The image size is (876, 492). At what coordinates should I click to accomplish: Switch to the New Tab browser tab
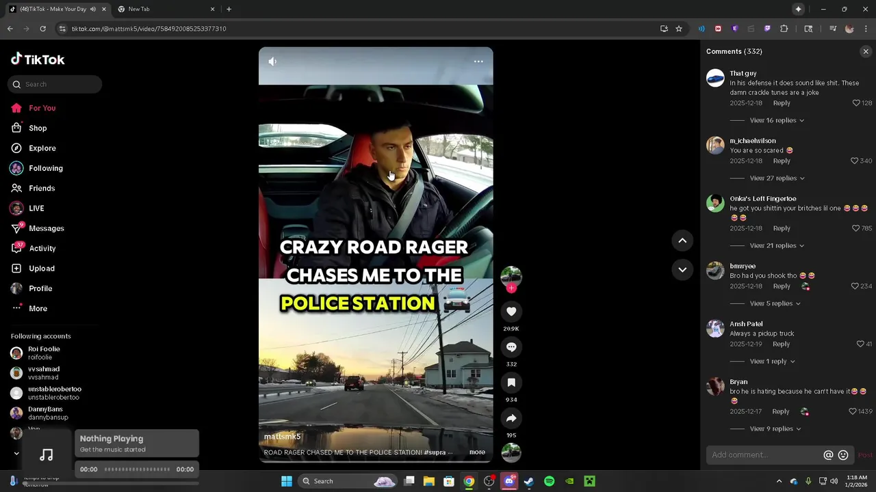tap(164, 9)
